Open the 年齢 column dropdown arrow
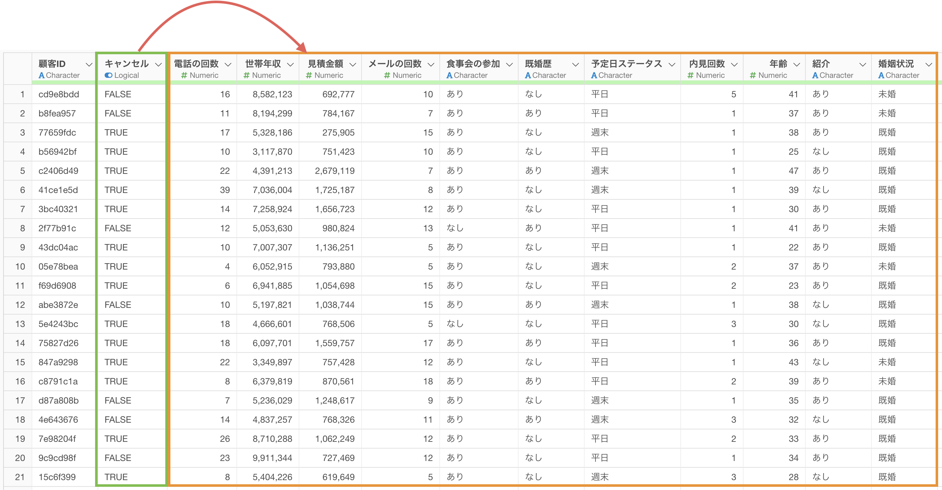 pos(796,65)
